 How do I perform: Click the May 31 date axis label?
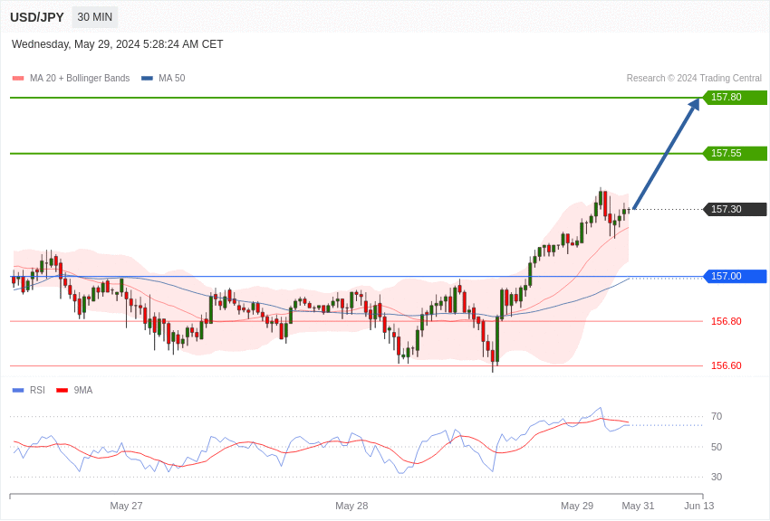[638, 506]
